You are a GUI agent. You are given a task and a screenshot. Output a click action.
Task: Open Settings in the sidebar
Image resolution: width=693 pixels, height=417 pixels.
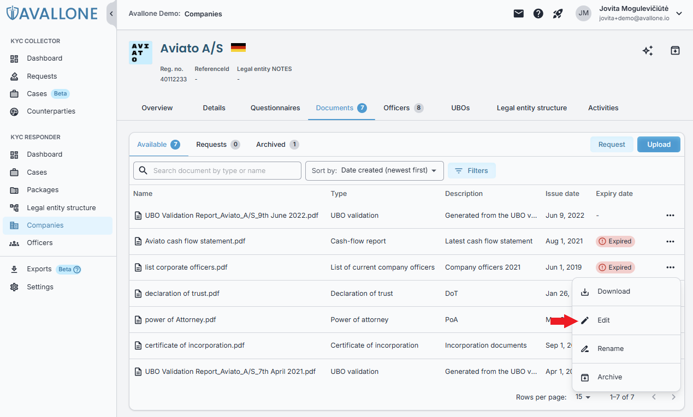pyautogui.click(x=57, y=287)
